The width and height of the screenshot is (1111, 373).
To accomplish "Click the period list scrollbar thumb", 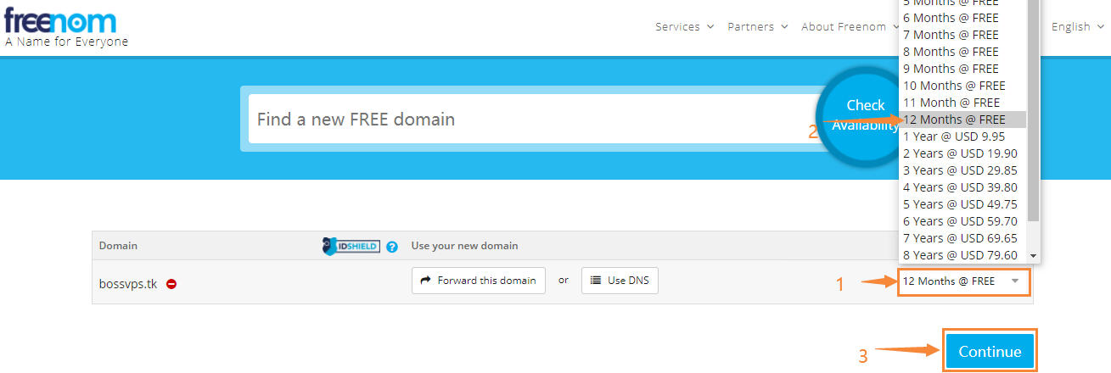I will click(1033, 110).
